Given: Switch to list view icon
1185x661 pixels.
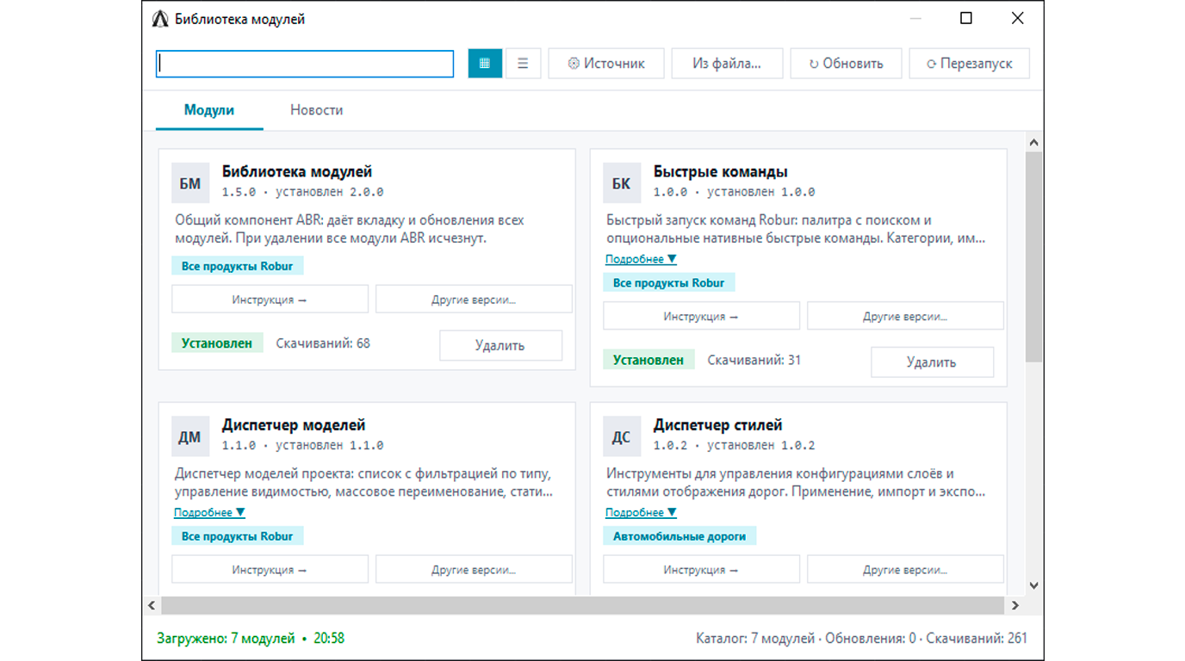Looking at the screenshot, I should tap(523, 63).
